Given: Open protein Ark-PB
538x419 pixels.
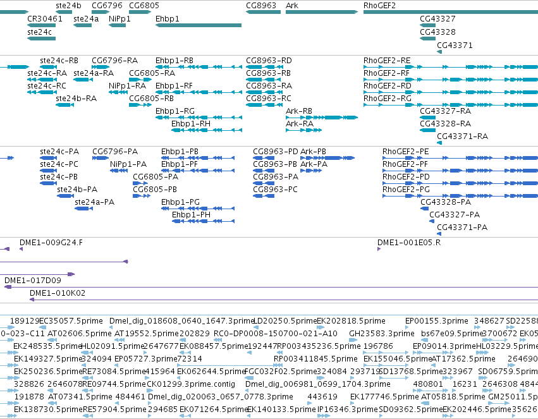Looking at the screenshot, I should [314, 152].
